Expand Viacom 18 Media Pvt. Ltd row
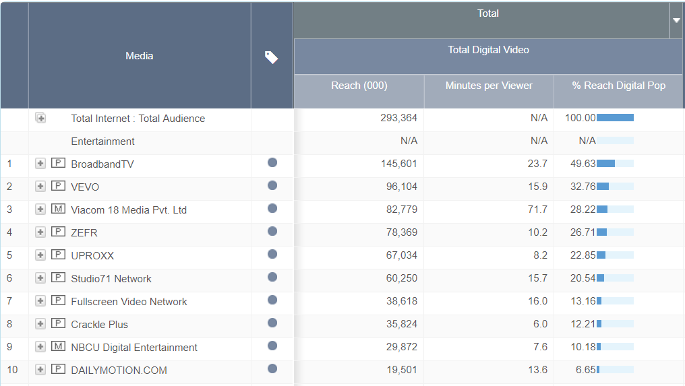 coord(40,209)
